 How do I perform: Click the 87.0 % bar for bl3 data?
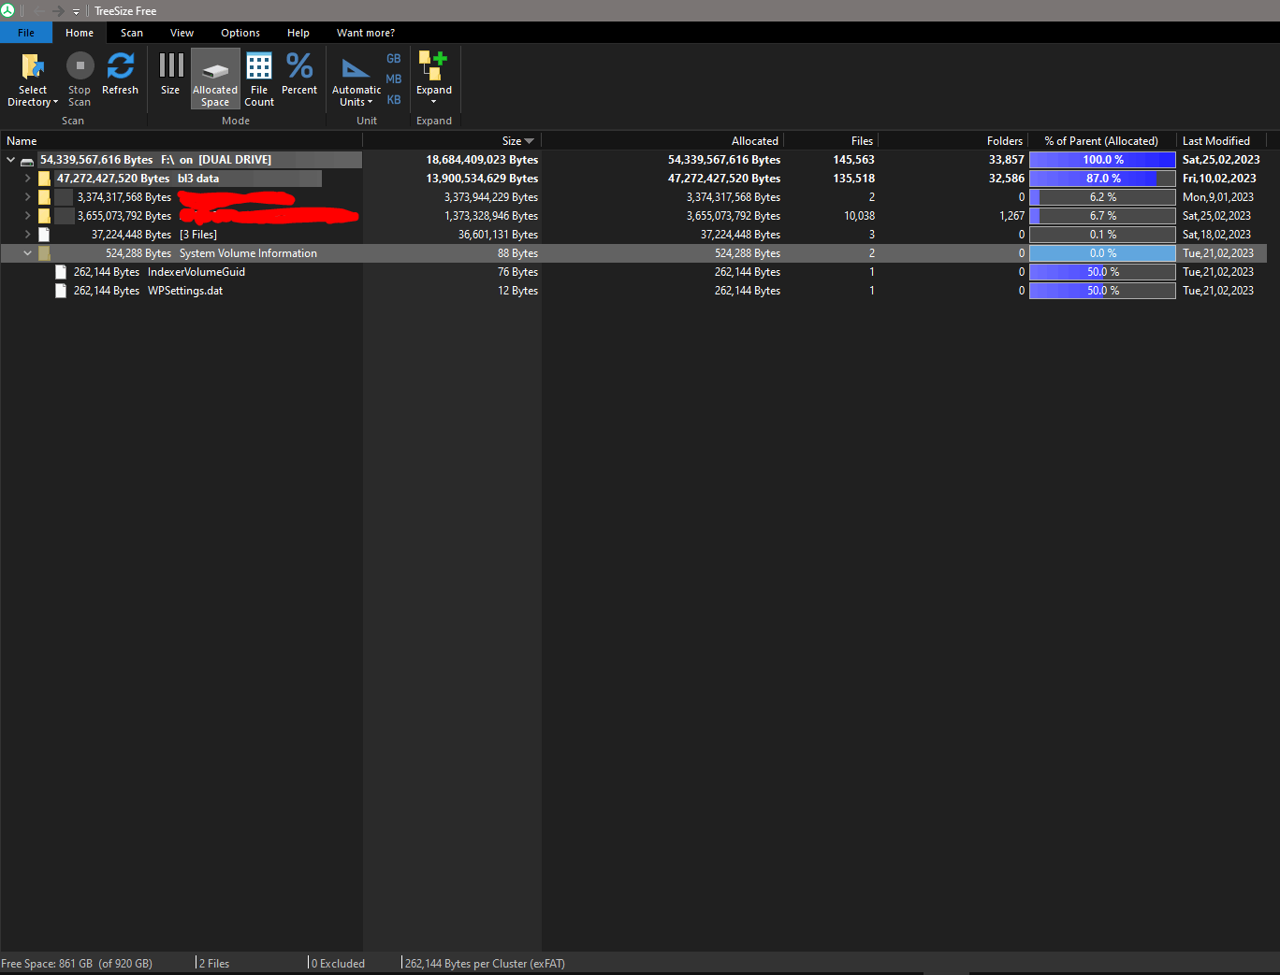pyautogui.click(x=1102, y=179)
